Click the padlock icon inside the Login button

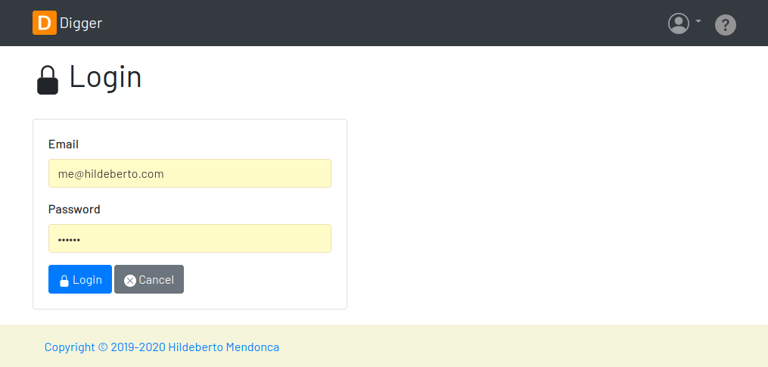click(x=64, y=280)
